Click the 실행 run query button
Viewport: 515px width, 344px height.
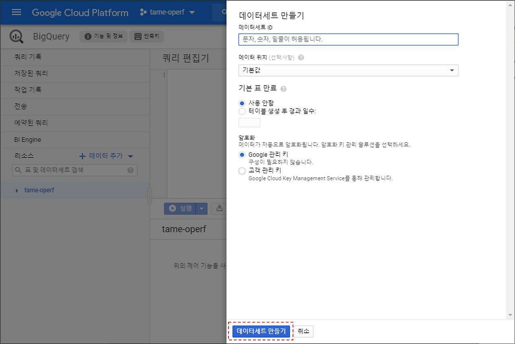pyautogui.click(x=180, y=208)
